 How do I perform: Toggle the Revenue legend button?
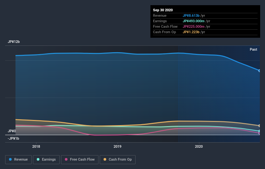click(18, 160)
